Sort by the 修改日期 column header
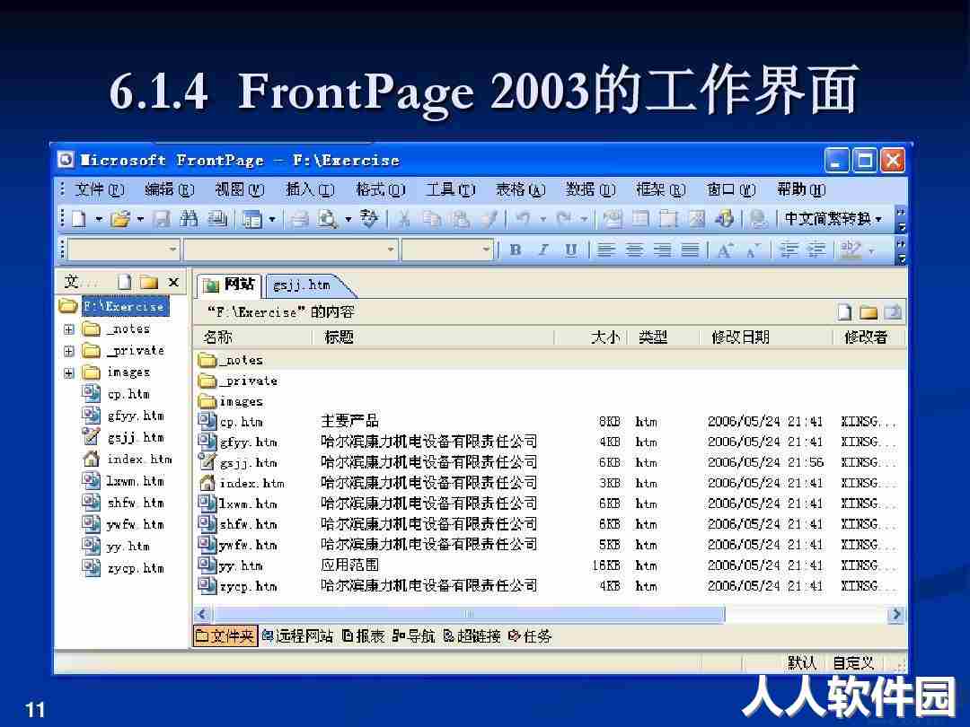The image size is (970, 727). click(x=740, y=337)
